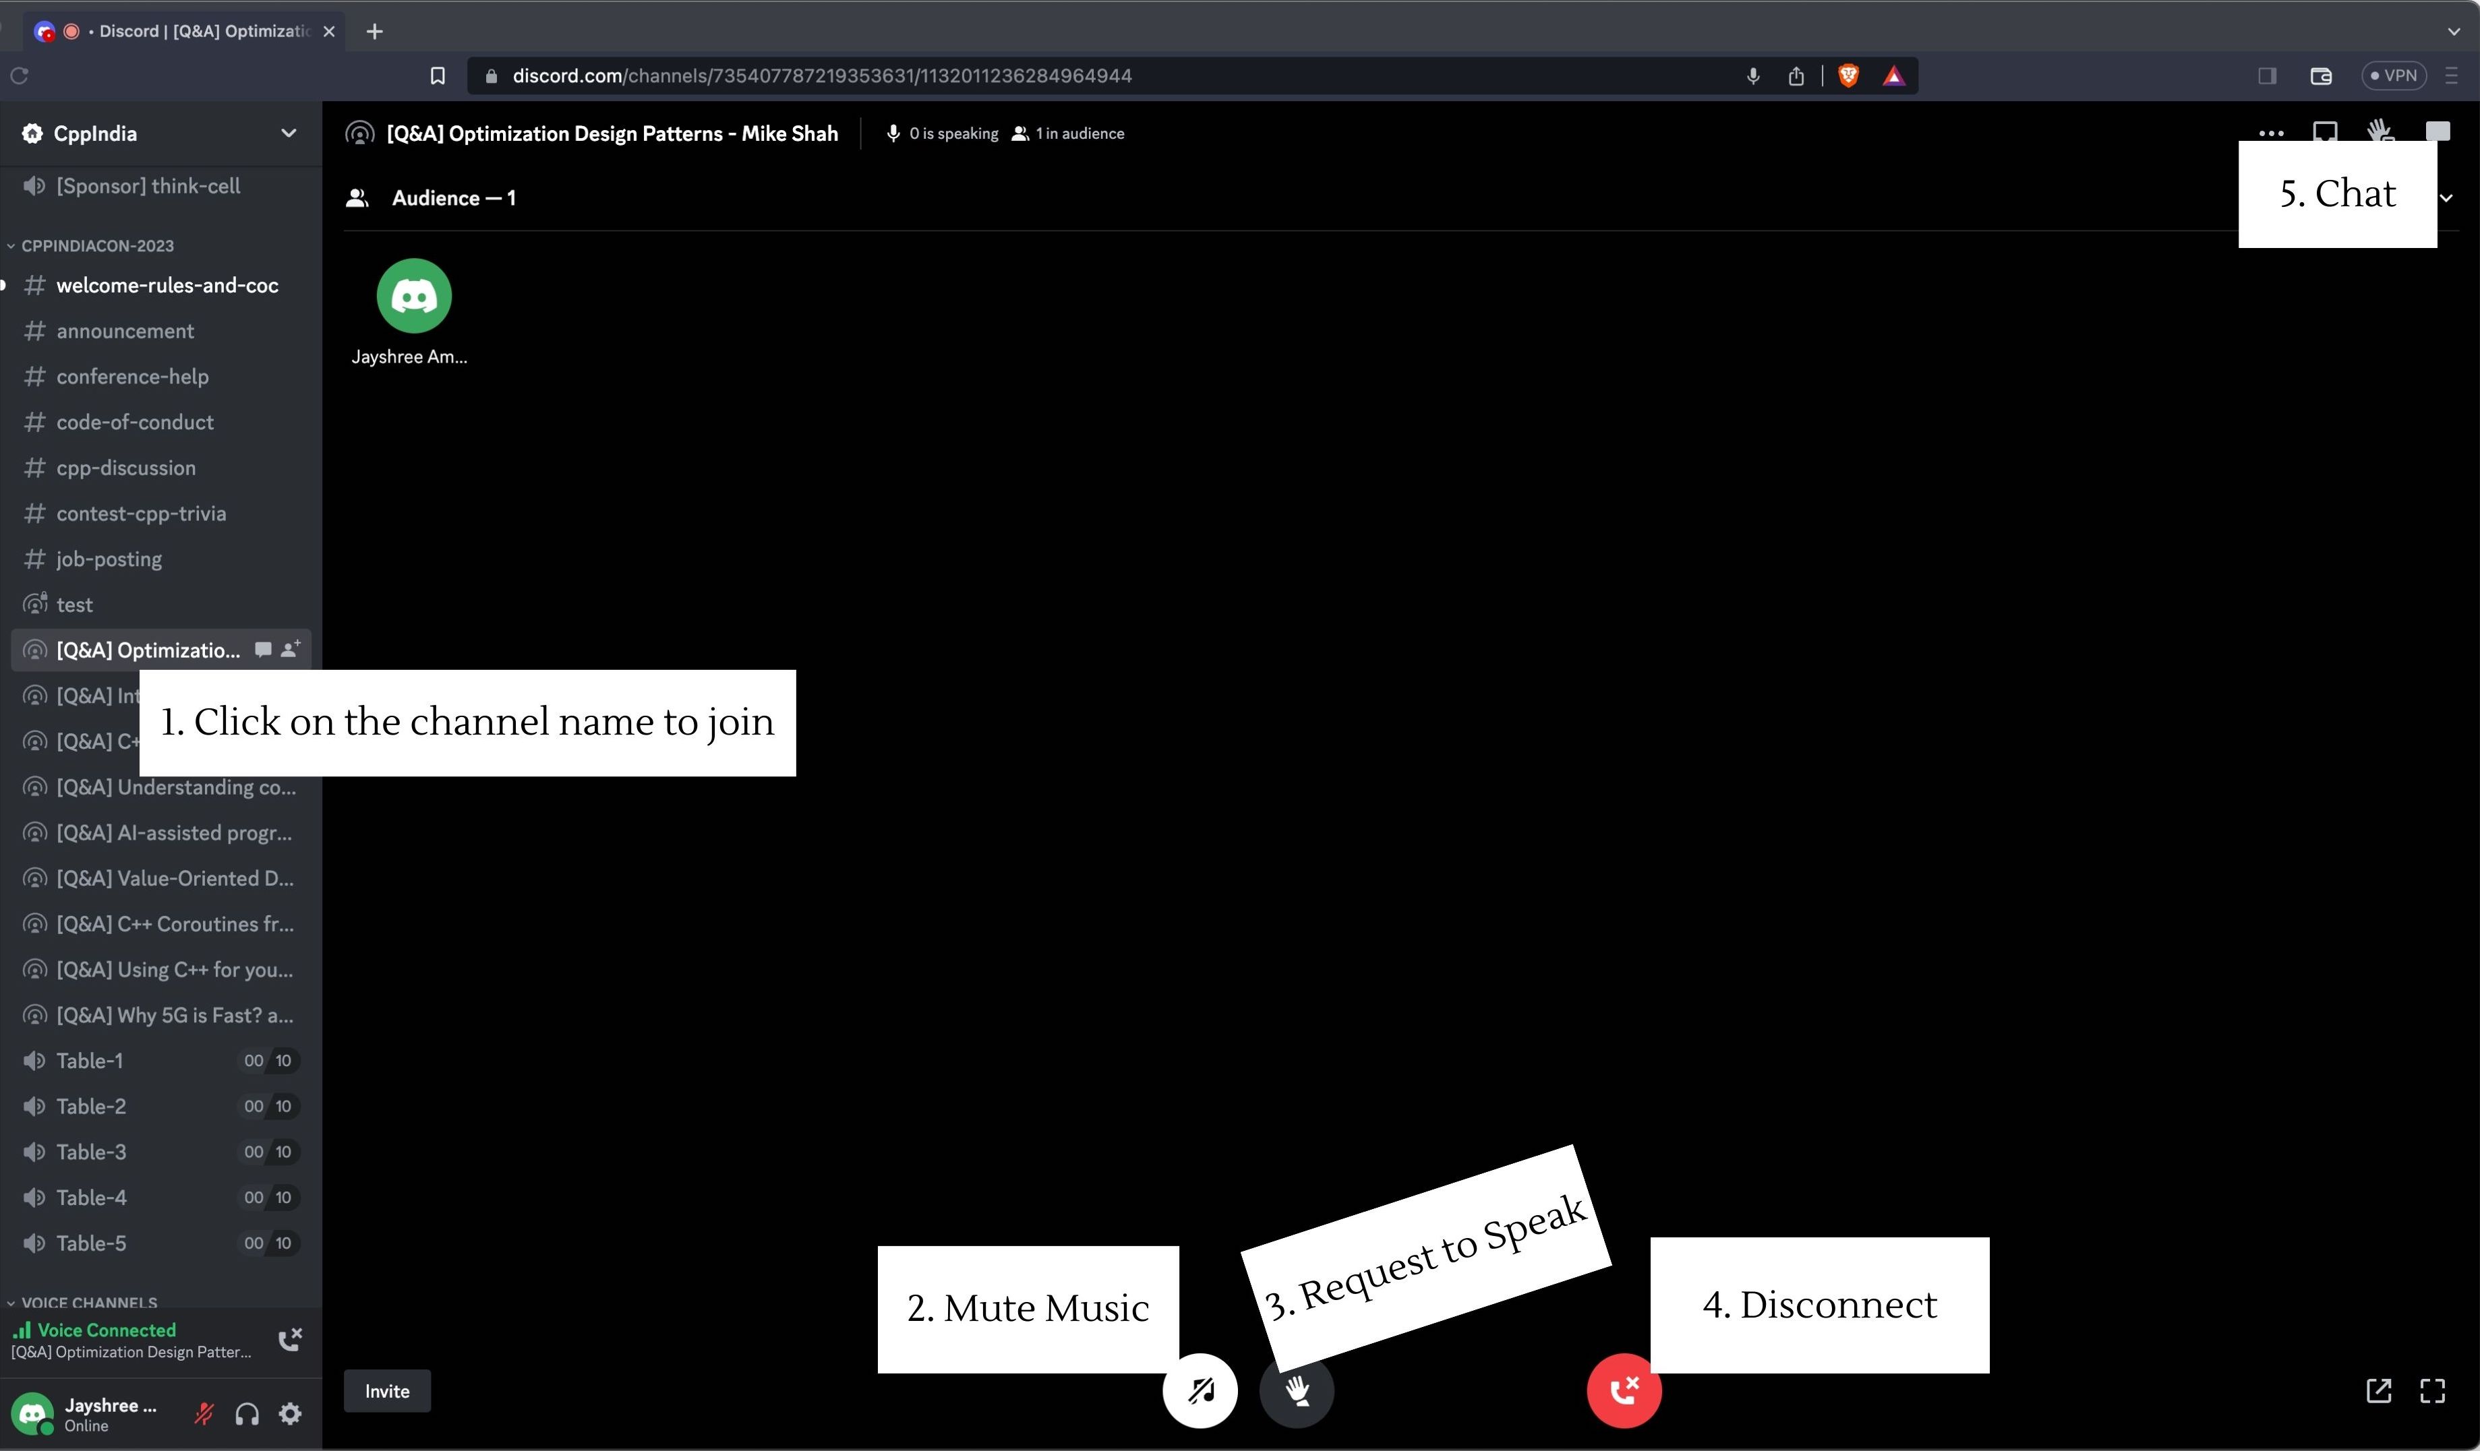Click the stage icon beside channel title
Viewport: 2480px width, 1451px height.
coord(360,133)
